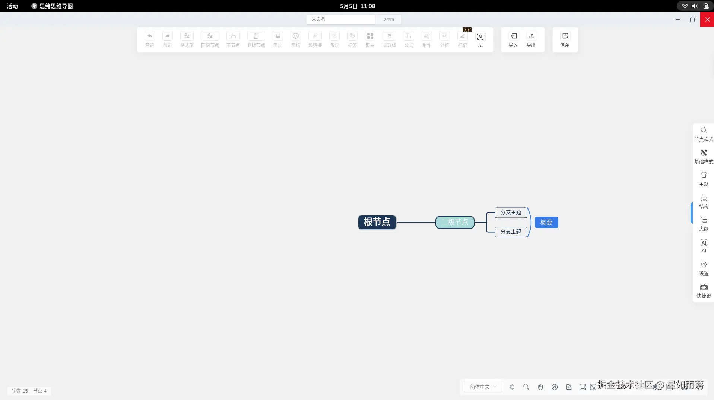714x400 pixels.
Task: Select the blue 概要 summary node
Action: (x=546, y=222)
